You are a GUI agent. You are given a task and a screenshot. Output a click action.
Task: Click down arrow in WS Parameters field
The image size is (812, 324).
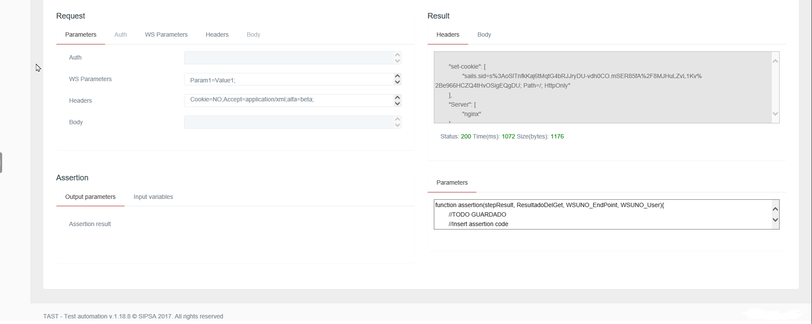click(397, 82)
